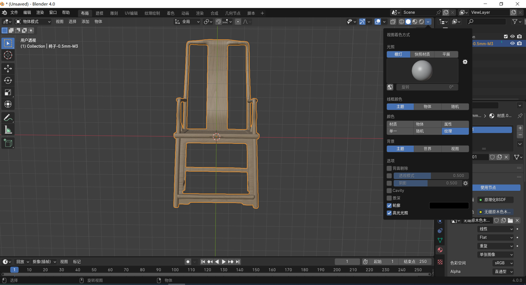Screen dimensions: 526x285
Task: Open the studio light settings gear
Action: [x=465, y=62]
